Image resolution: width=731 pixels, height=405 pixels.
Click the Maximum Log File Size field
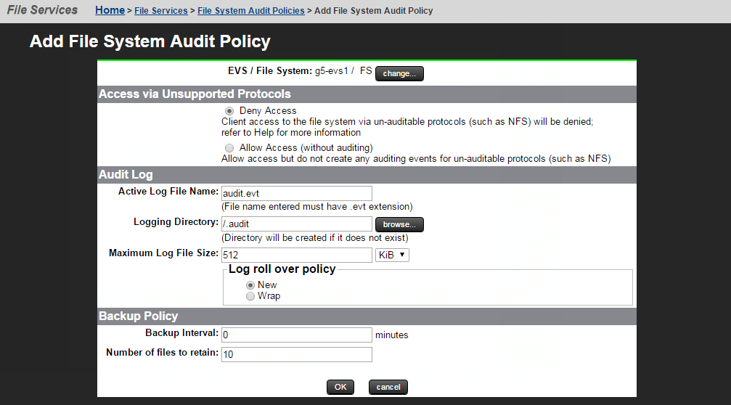pyautogui.click(x=297, y=255)
